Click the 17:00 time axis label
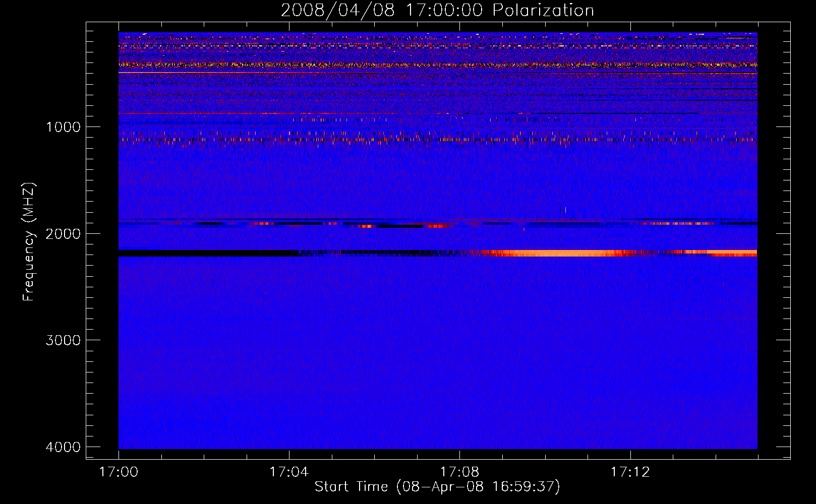The image size is (816, 504). 119,472
